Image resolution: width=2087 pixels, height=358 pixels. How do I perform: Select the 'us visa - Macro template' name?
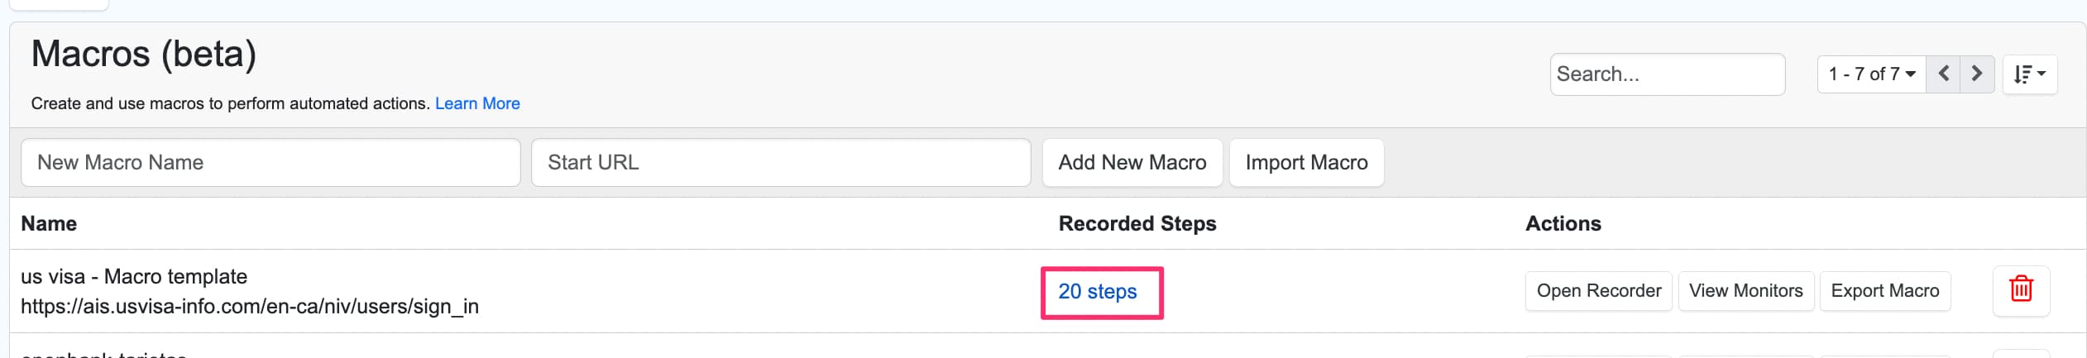pos(134,277)
